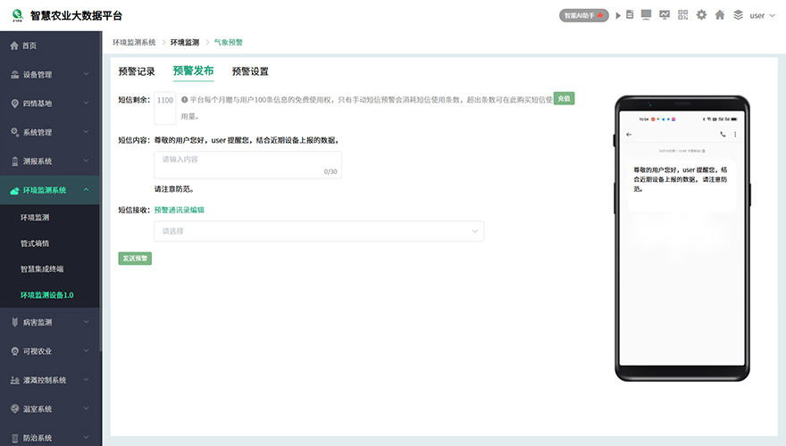Click the chart presentation icon in header

pos(665,15)
